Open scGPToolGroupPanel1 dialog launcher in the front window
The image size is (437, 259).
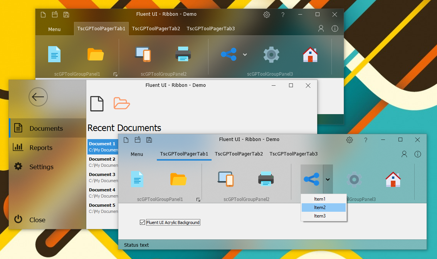click(198, 199)
